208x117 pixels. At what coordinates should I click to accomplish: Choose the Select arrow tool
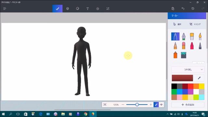pos(177,24)
